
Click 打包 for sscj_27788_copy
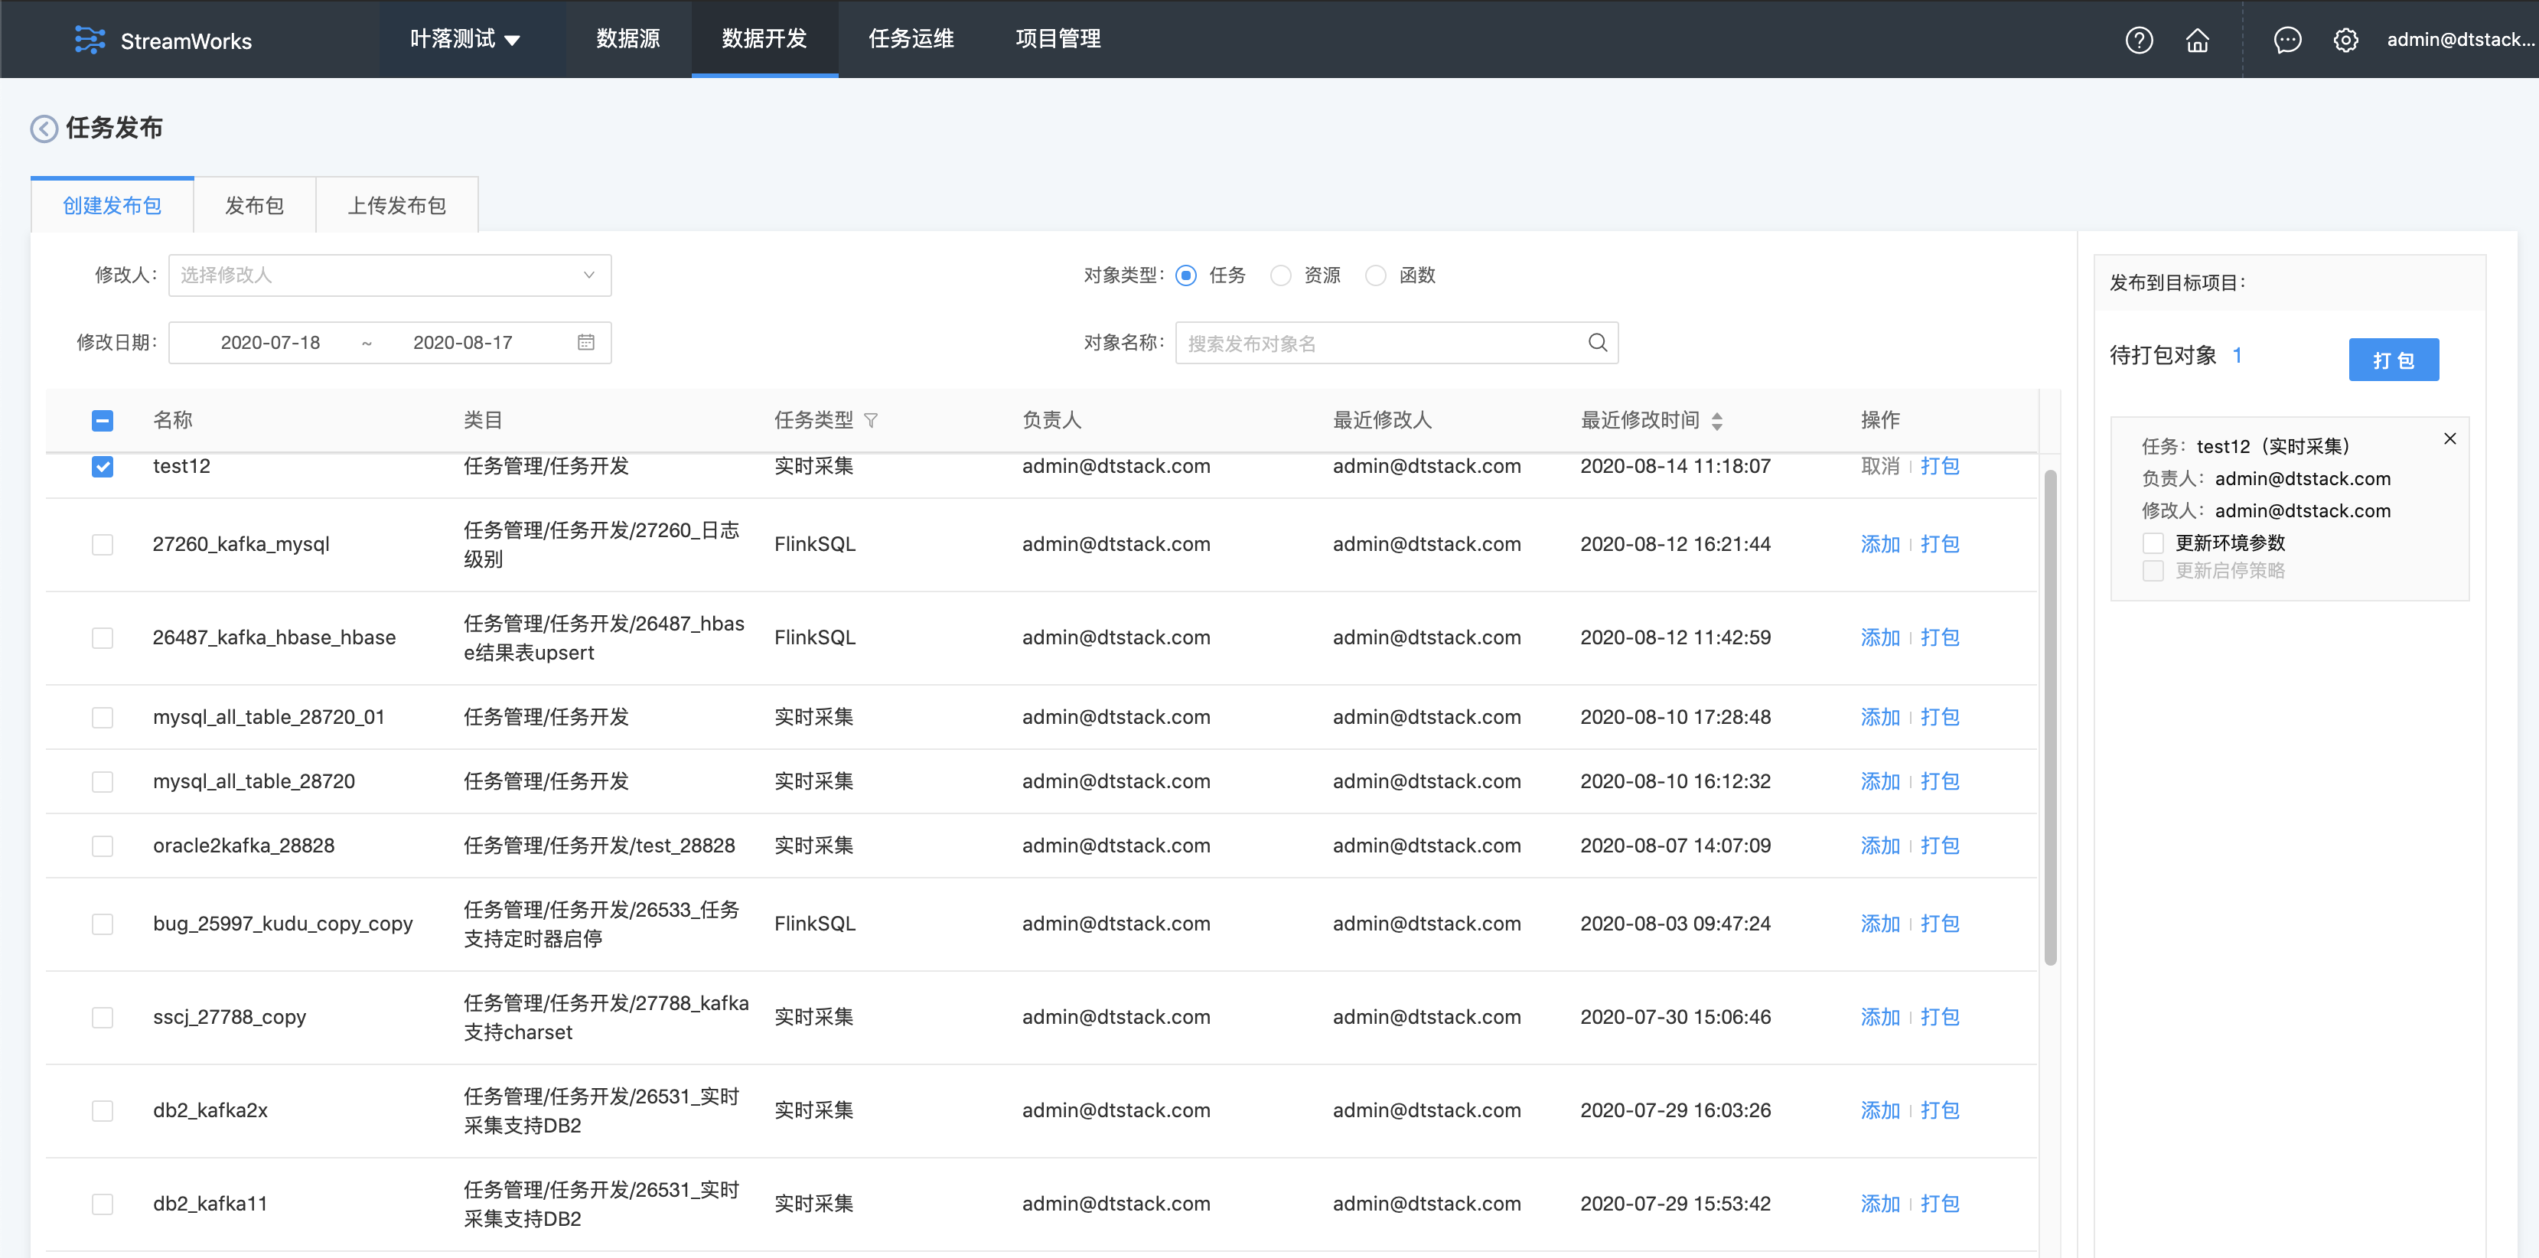[1940, 1018]
